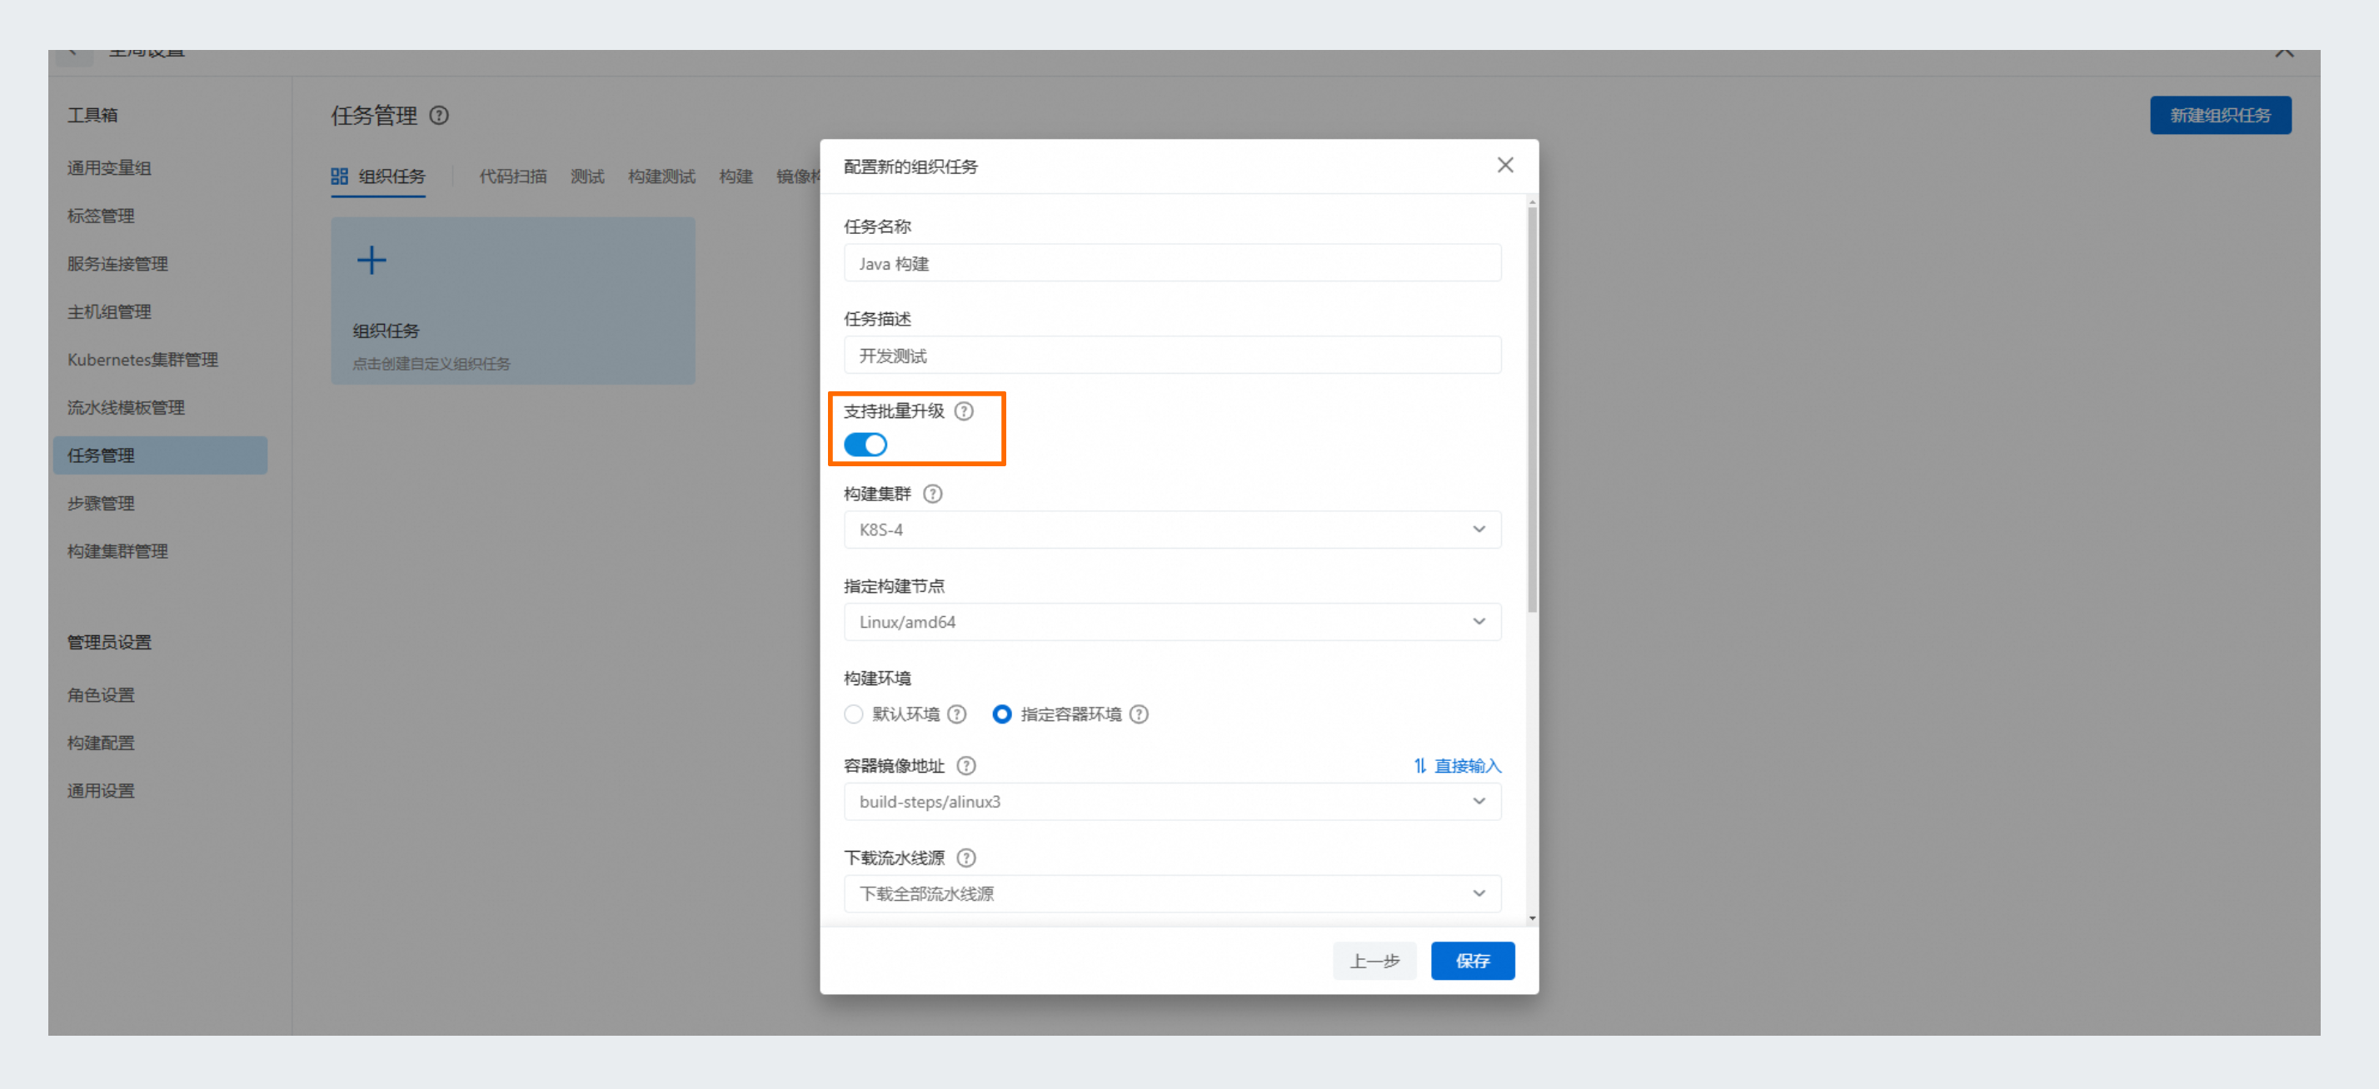The width and height of the screenshot is (2379, 1089).
Task: Open 角色设置 in sidebar
Action: point(101,695)
